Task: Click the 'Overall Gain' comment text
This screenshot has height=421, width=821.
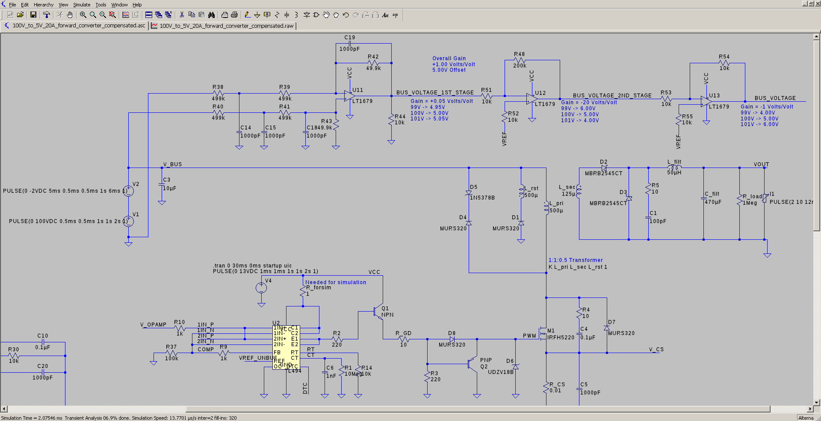Action: tap(449, 59)
